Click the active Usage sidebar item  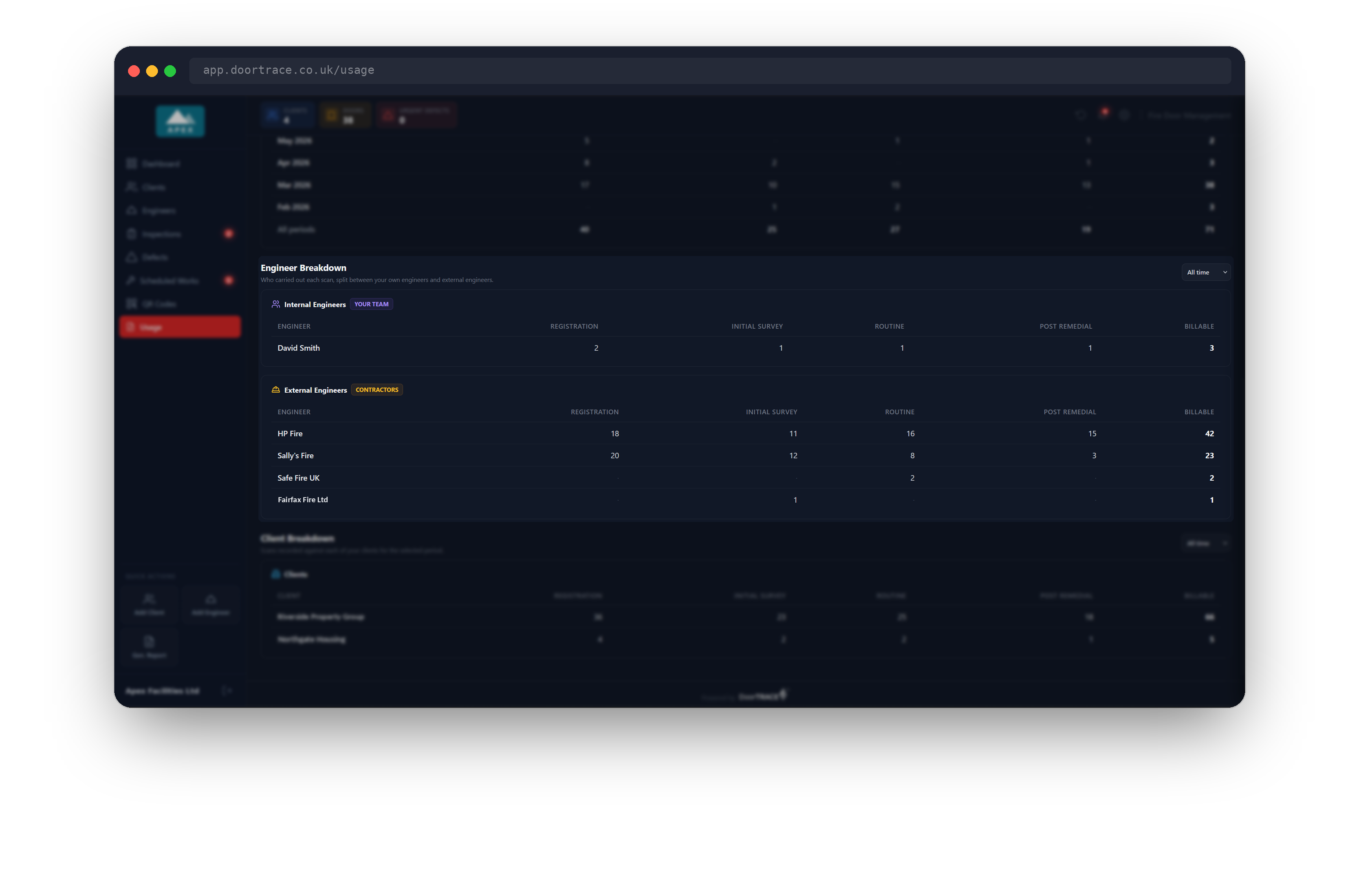[180, 327]
